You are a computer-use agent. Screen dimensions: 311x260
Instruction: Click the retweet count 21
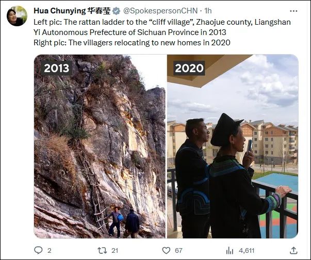click(x=115, y=251)
